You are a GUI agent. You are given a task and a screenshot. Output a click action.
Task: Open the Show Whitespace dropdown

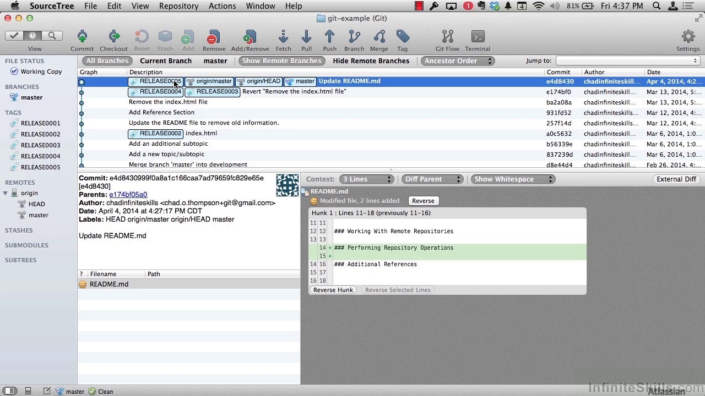click(512, 179)
